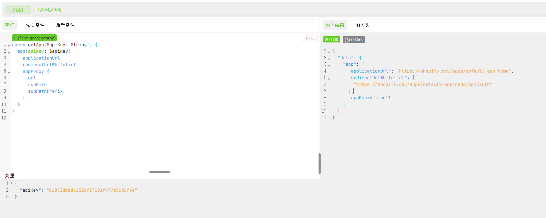Click the horizontal divider handle above 变量
Viewport: 546px width, 218px height.
pos(160,172)
